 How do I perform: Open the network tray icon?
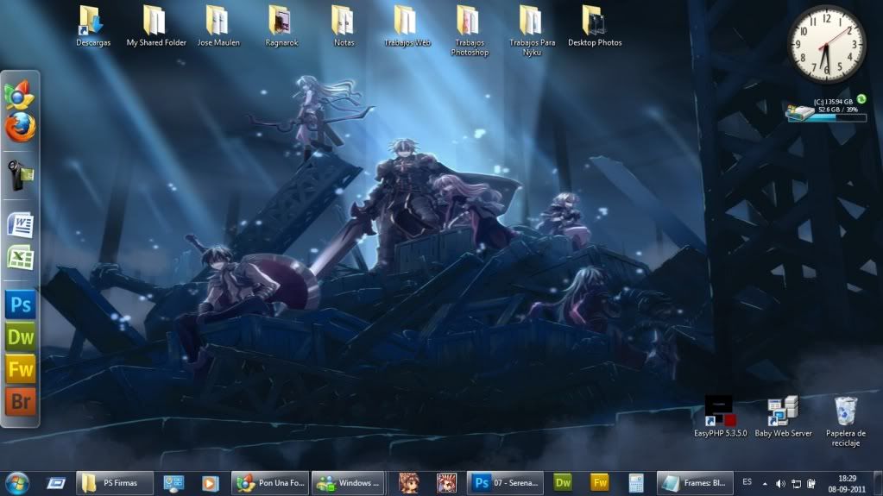coord(796,484)
